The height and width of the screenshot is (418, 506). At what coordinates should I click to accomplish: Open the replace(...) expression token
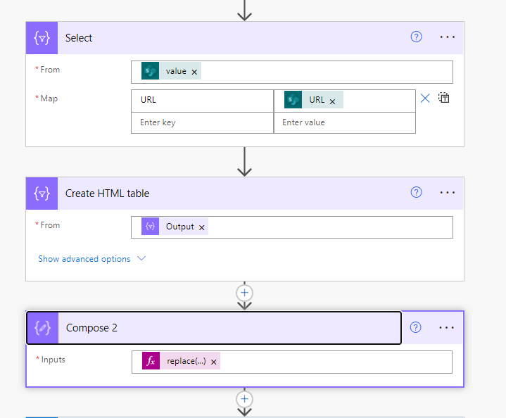pyautogui.click(x=186, y=361)
